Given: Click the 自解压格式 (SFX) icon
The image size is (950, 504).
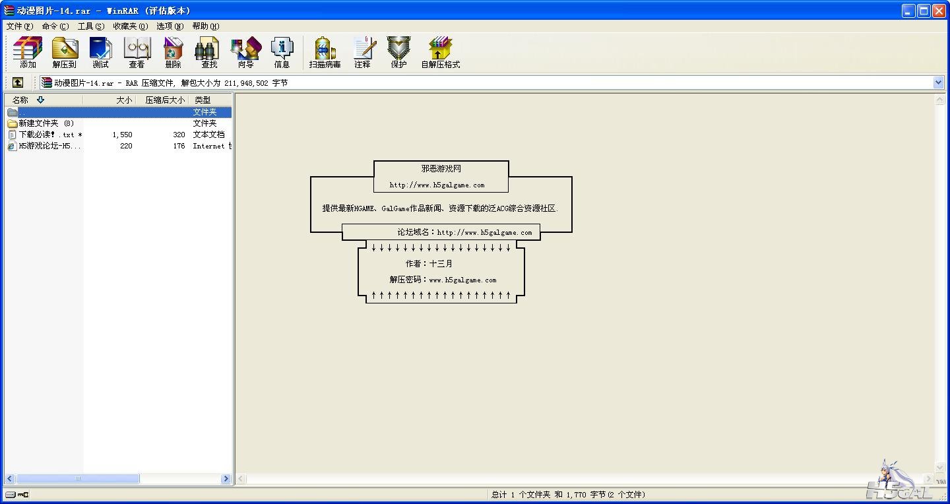Looking at the screenshot, I should point(440,52).
